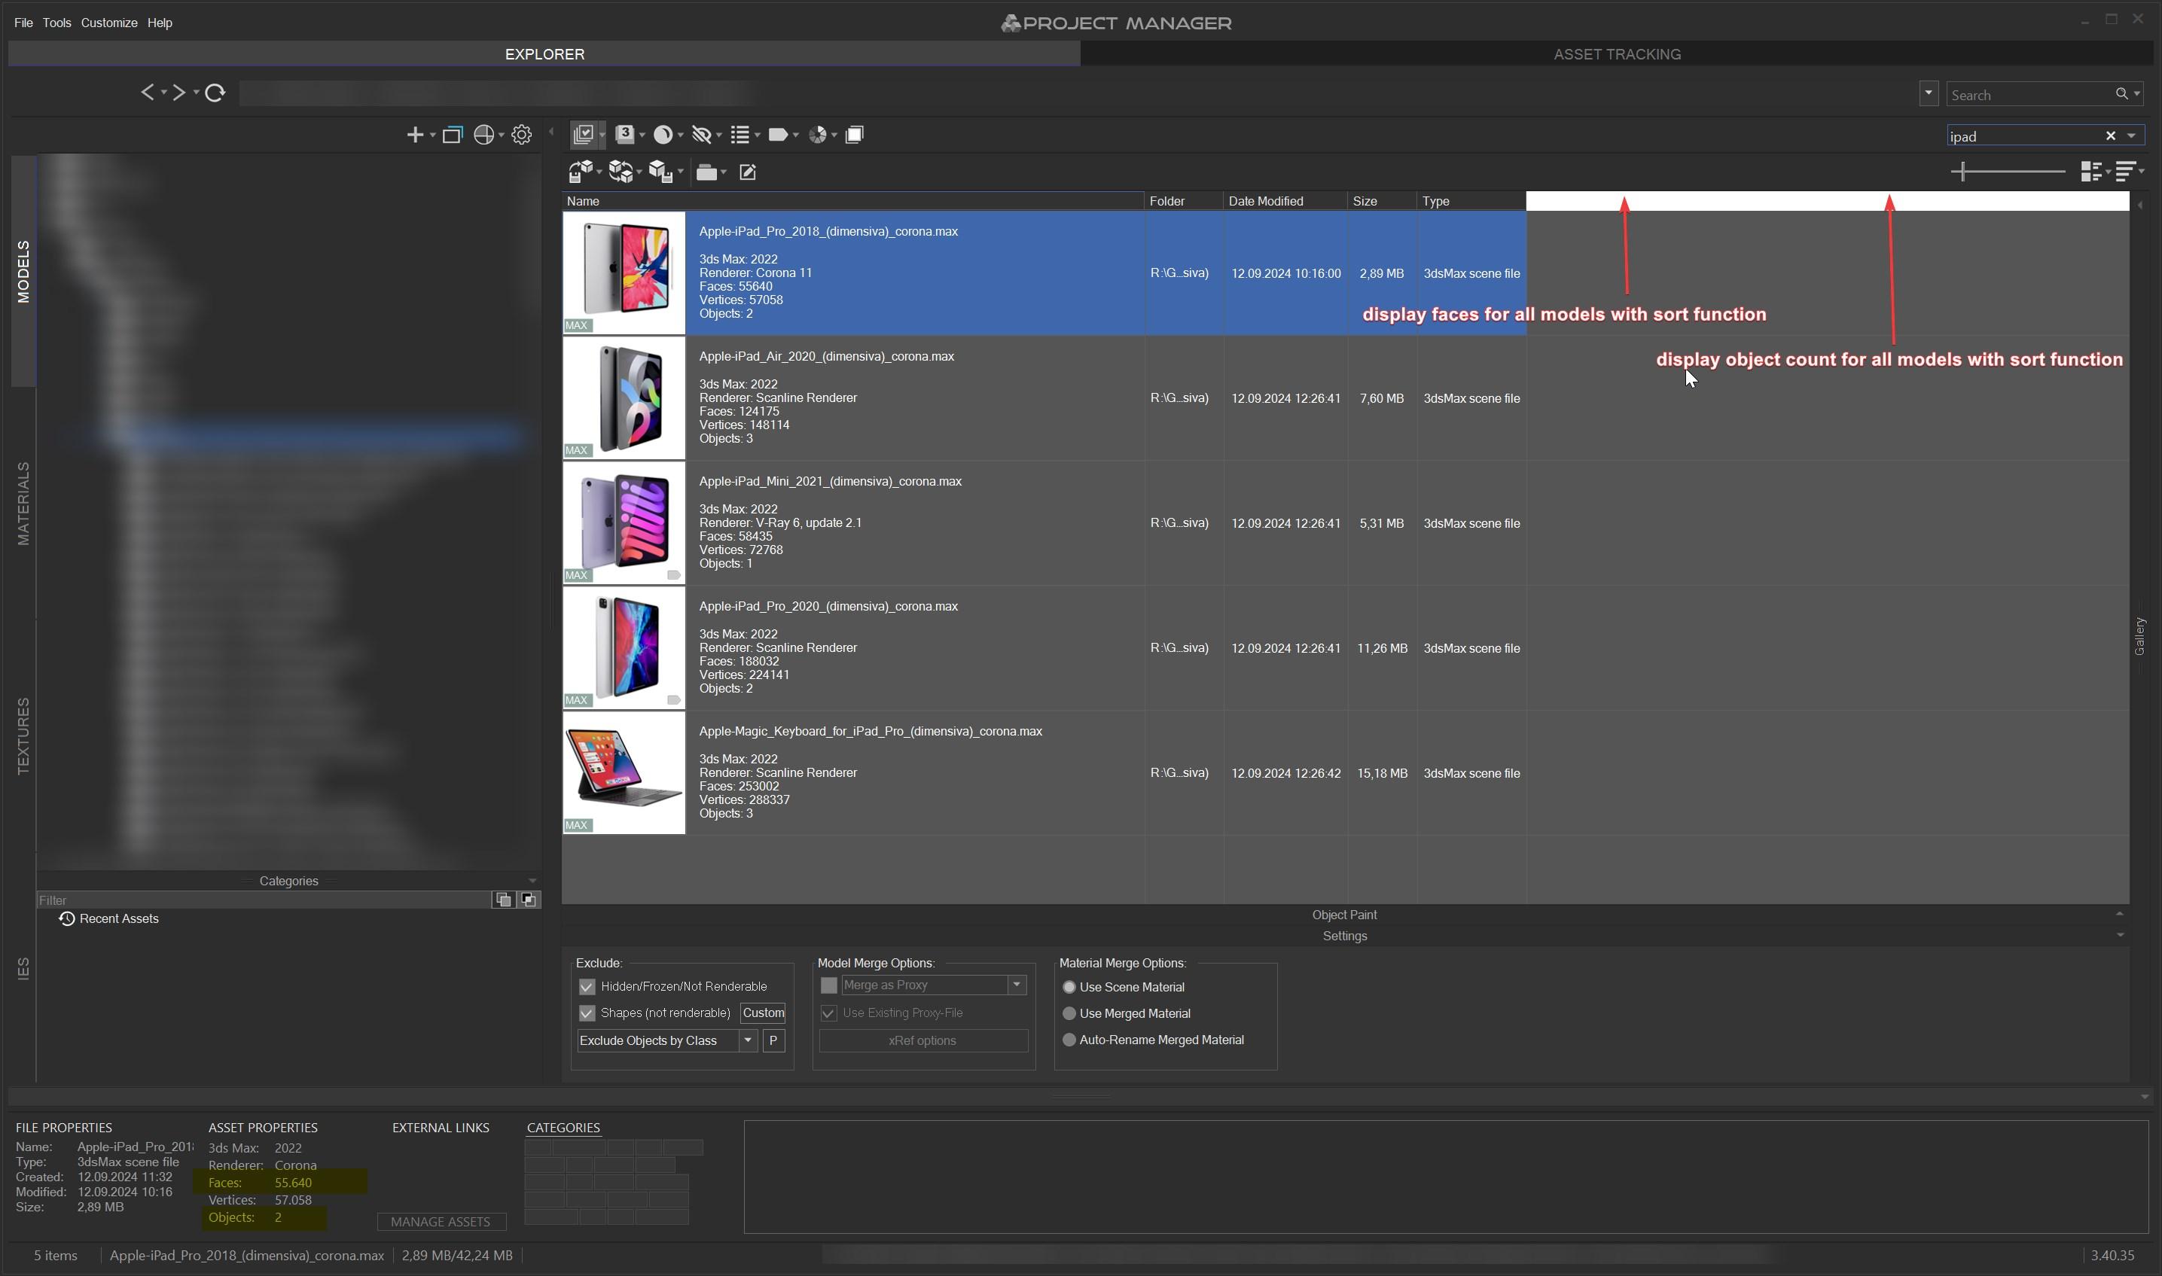Sort the list by Date Modified header
2162x1276 pixels.
[1285, 200]
